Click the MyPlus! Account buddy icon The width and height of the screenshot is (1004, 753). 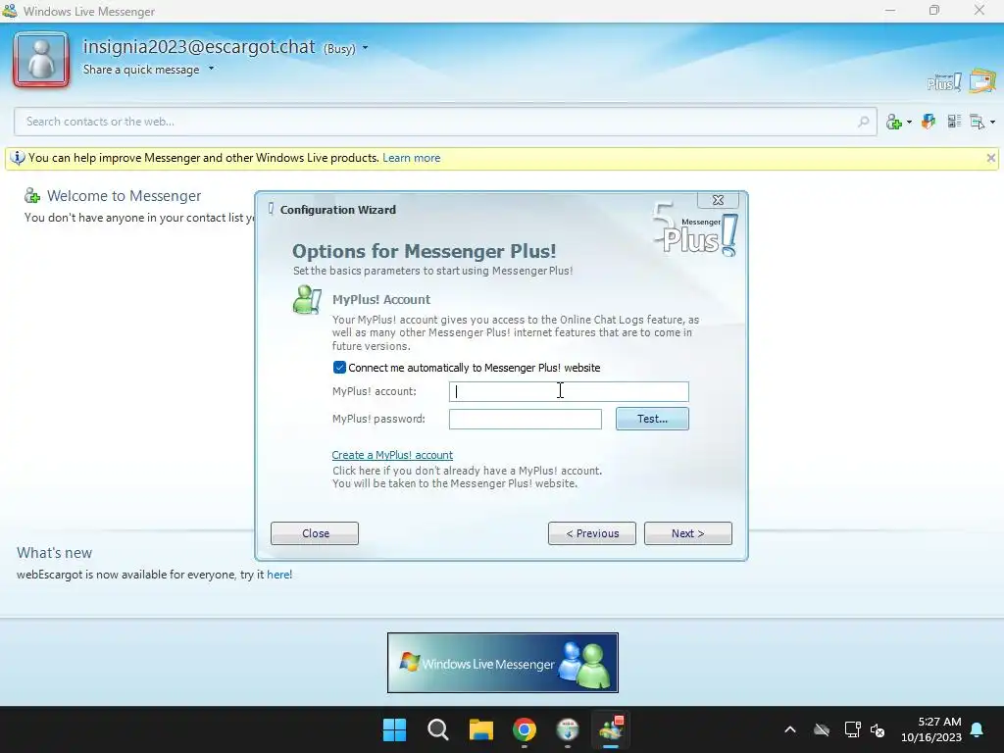coord(307,300)
